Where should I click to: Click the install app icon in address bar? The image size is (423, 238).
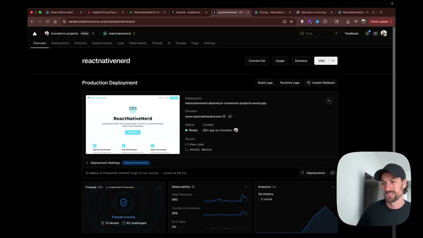coord(284,21)
